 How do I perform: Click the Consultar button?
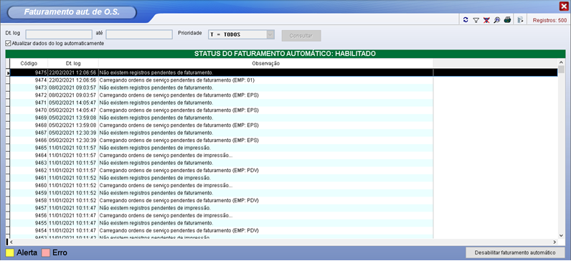click(x=301, y=36)
